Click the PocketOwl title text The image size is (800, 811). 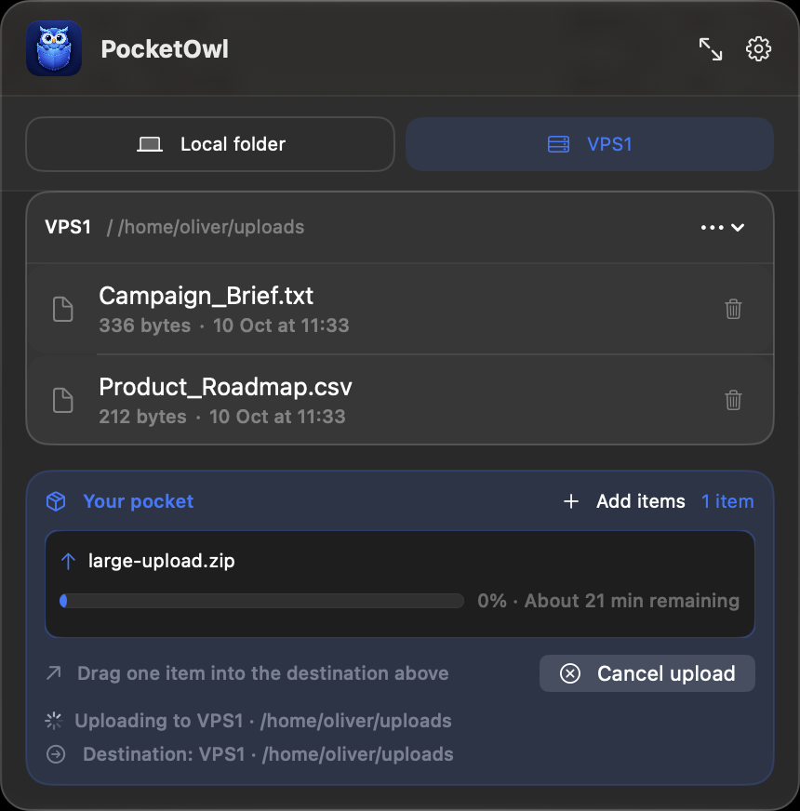(x=165, y=49)
